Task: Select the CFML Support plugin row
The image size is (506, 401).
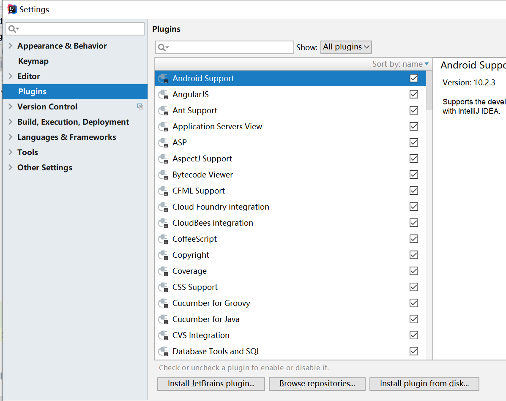Action: click(x=290, y=191)
